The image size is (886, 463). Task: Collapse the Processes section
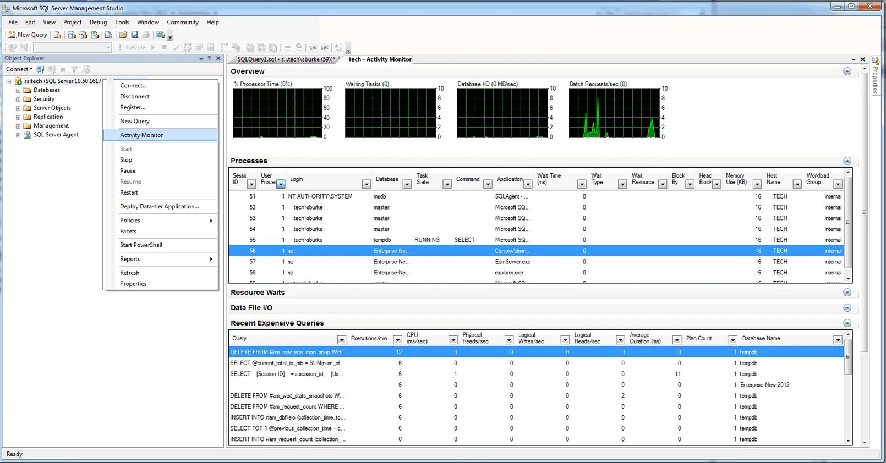[x=847, y=161]
